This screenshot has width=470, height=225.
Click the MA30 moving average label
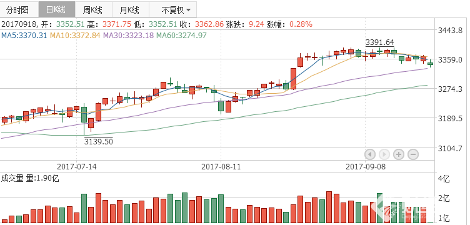(128, 36)
